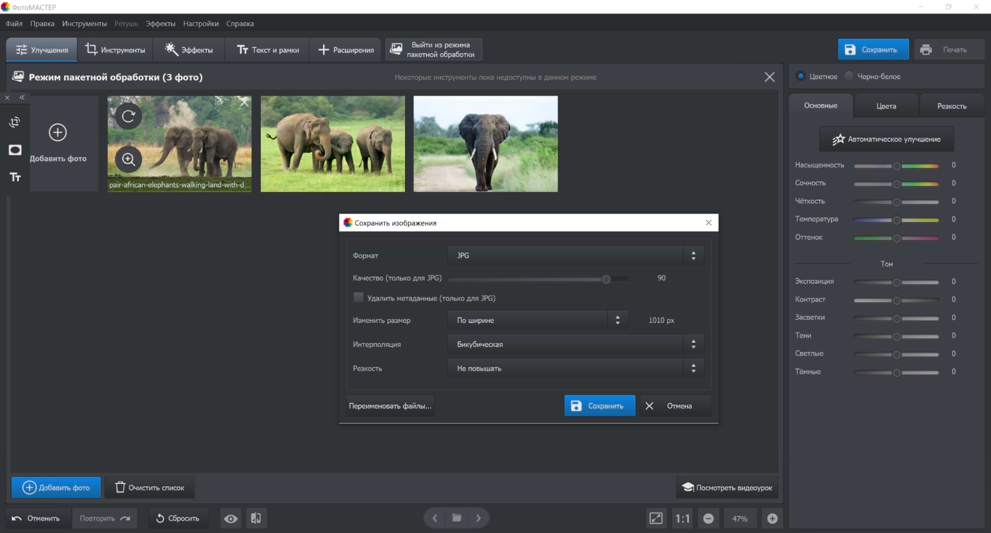Screen dimensions: 991x533
Task: Click the before/after compare icon
Action: point(256,518)
